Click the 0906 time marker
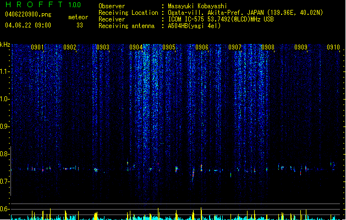346x220 pixels. click(202, 47)
